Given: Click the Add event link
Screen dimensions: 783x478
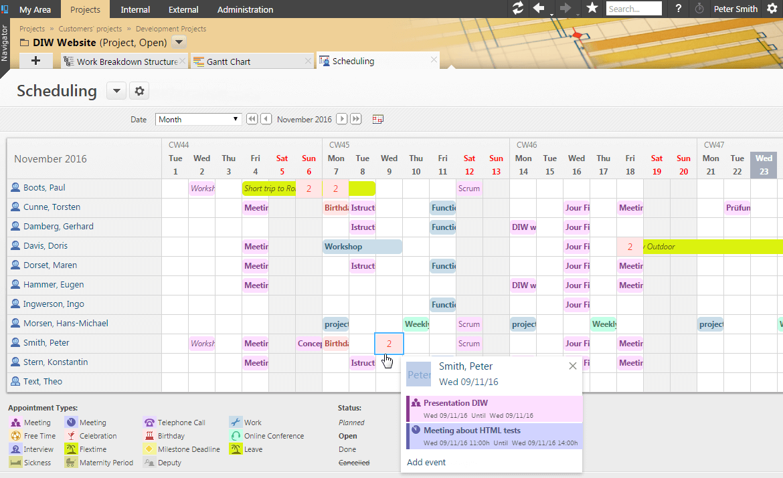Looking at the screenshot, I should (426, 462).
